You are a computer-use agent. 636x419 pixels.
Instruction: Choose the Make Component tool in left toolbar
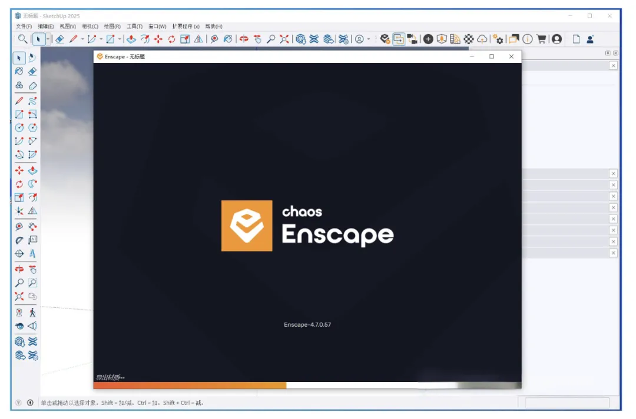pos(19,85)
